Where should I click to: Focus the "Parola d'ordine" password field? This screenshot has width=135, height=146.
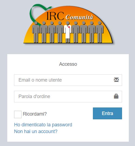coord(68,96)
